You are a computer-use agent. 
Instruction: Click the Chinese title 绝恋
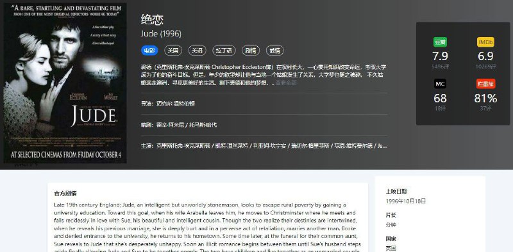[x=152, y=20]
